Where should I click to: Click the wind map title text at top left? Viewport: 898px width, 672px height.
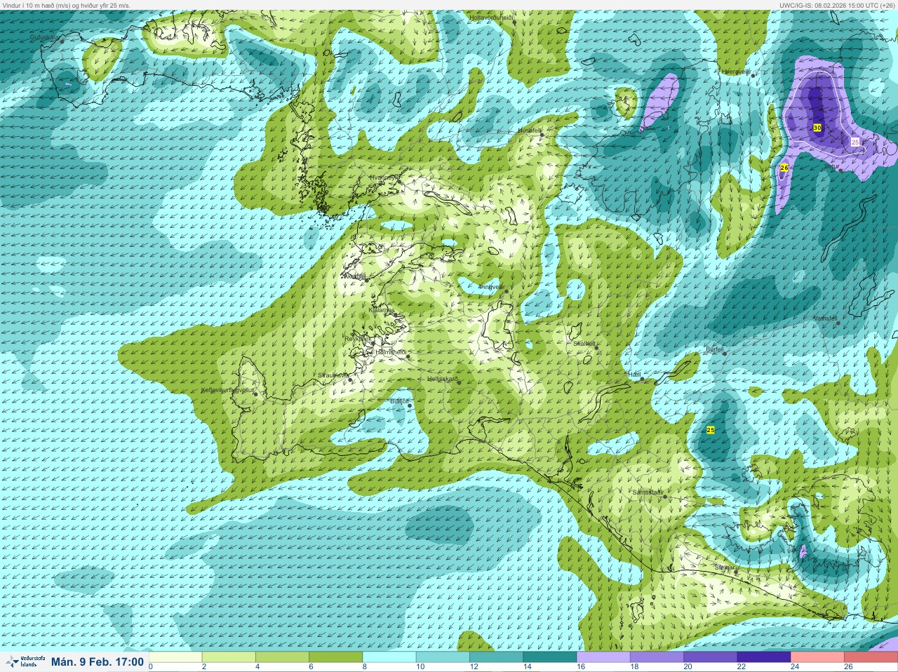[x=65, y=5]
